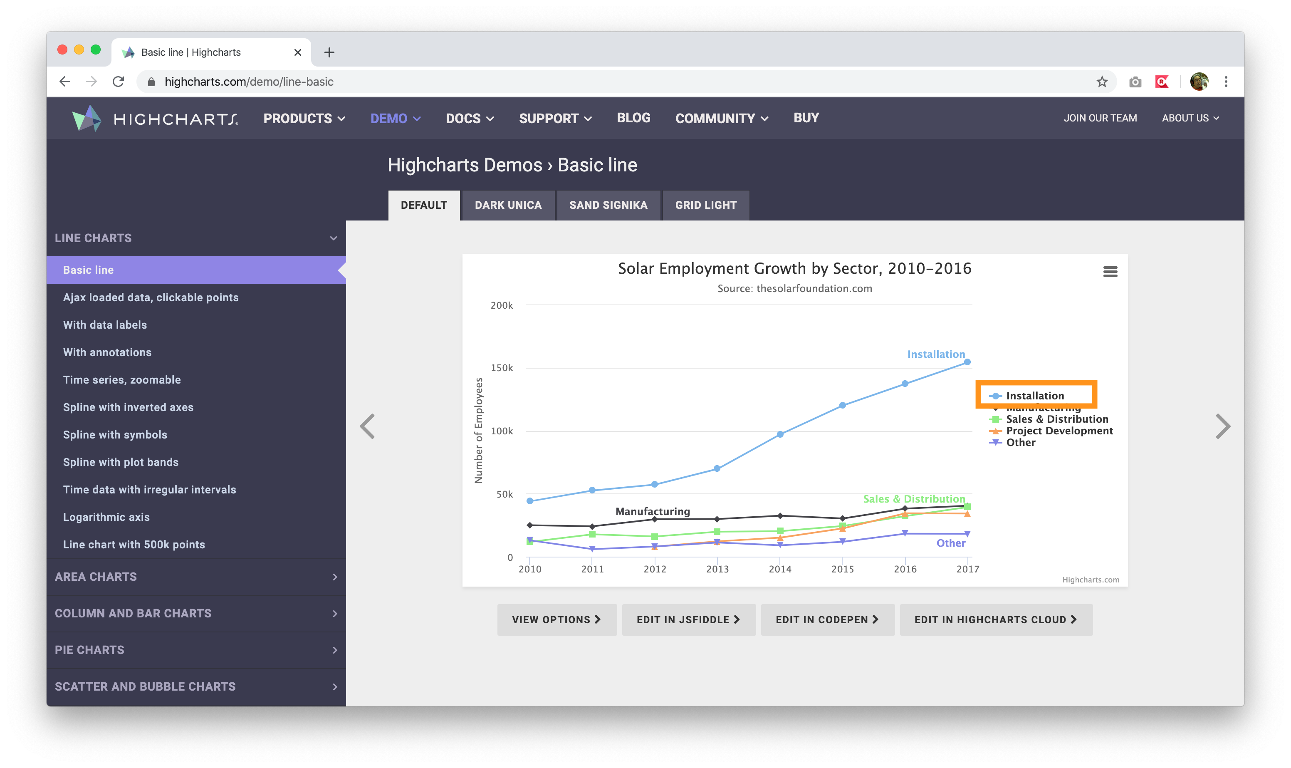Toggle Project Development legend item
Viewport: 1291px width, 768px height.
(1059, 431)
